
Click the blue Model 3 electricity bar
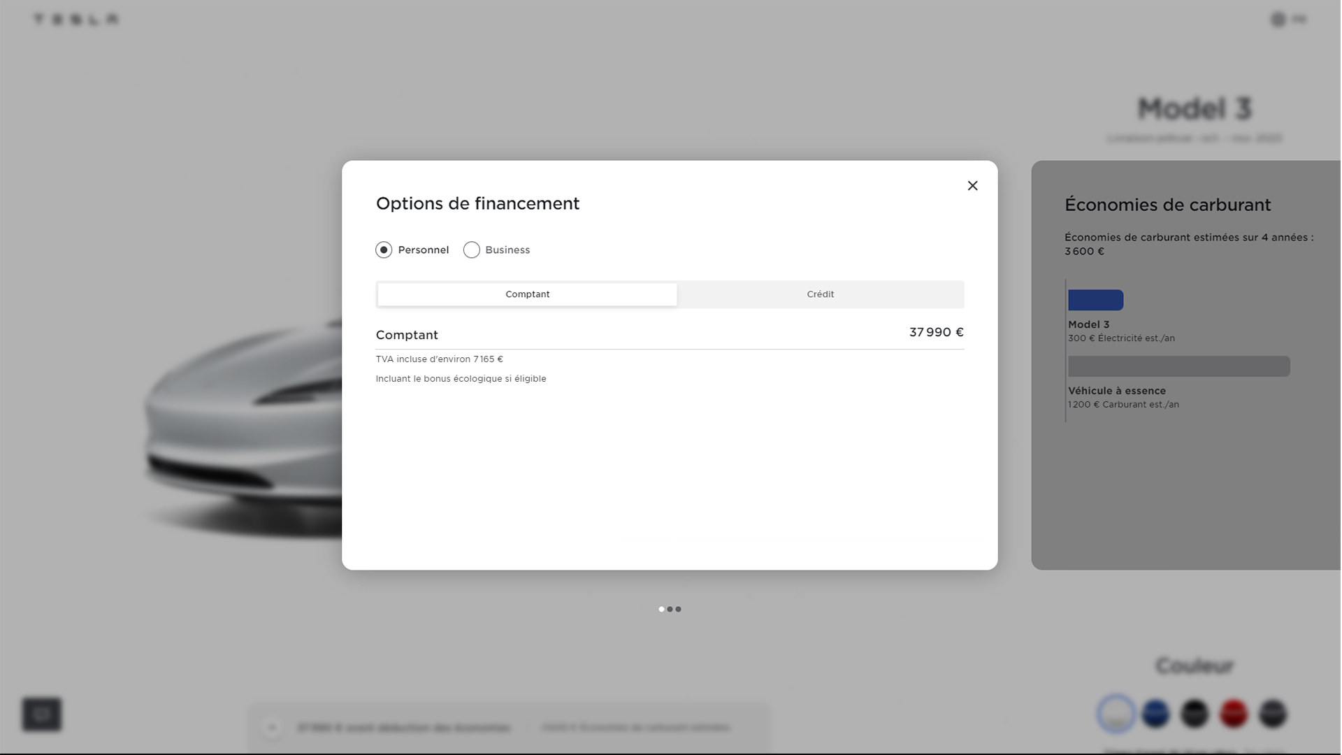pos(1095,300)
